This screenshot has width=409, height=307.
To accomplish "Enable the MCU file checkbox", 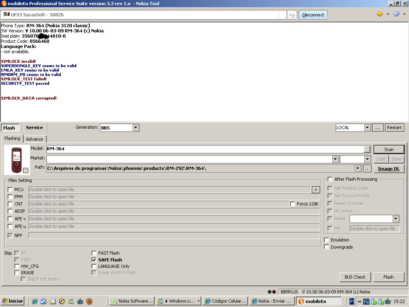I will click(10, 189).
